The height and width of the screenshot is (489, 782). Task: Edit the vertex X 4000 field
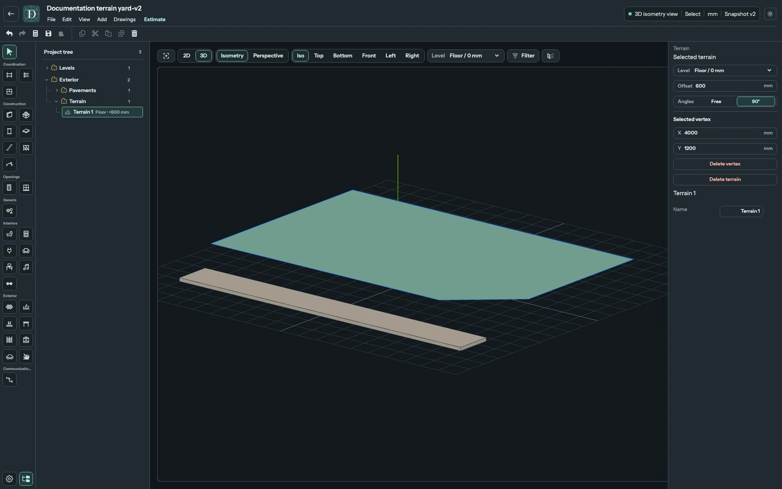point(725,133)
